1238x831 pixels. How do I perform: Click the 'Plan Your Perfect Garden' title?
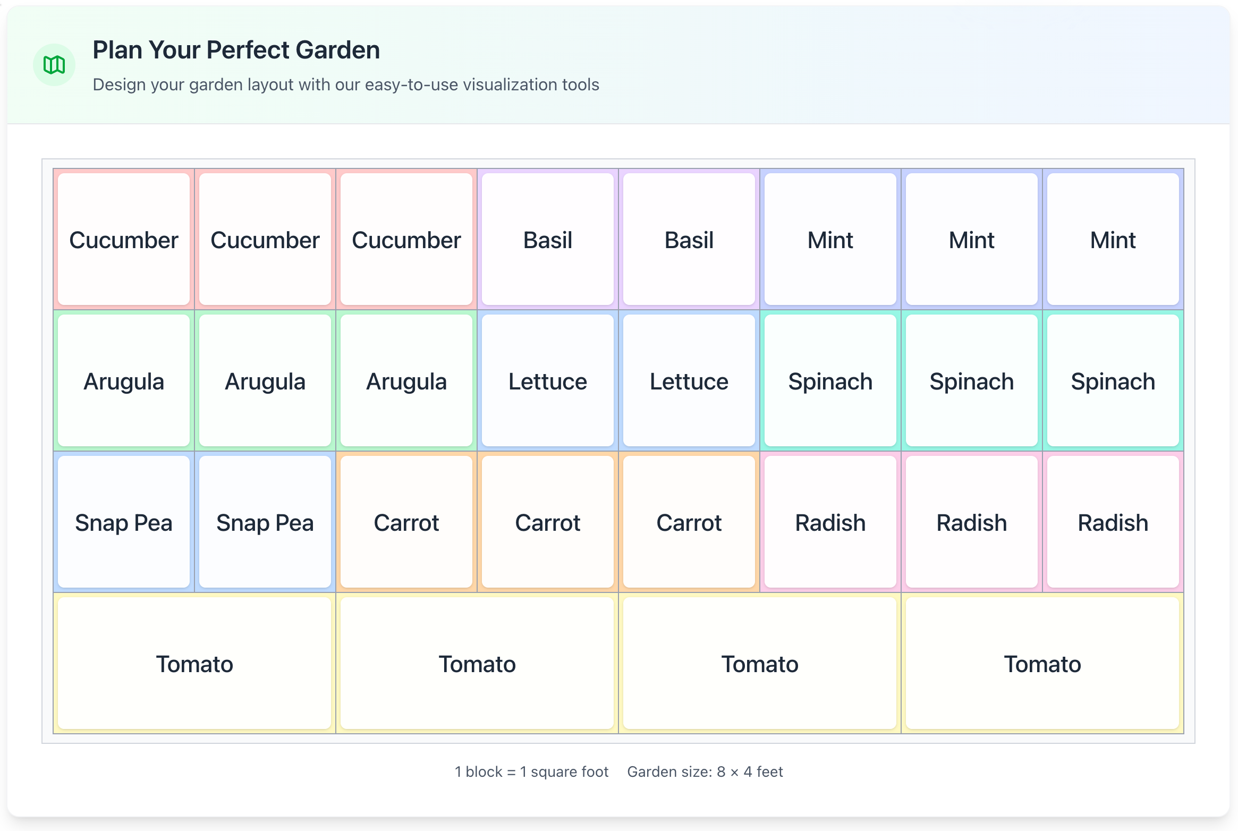[x=236, y=49]
